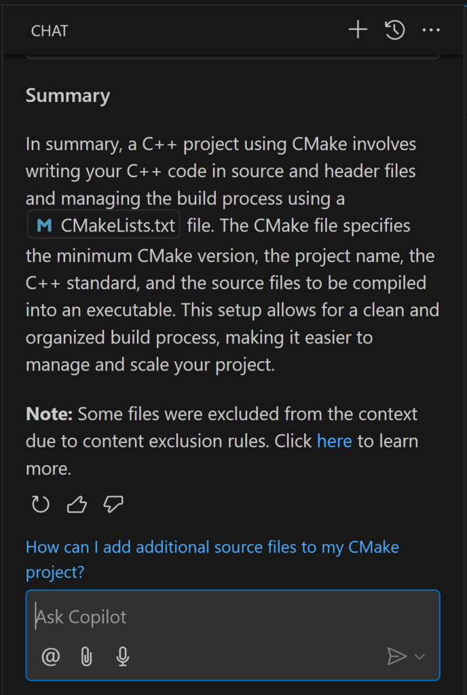Regenerate the Copilot response
This screenshot has height=695, width=467.
39,504
